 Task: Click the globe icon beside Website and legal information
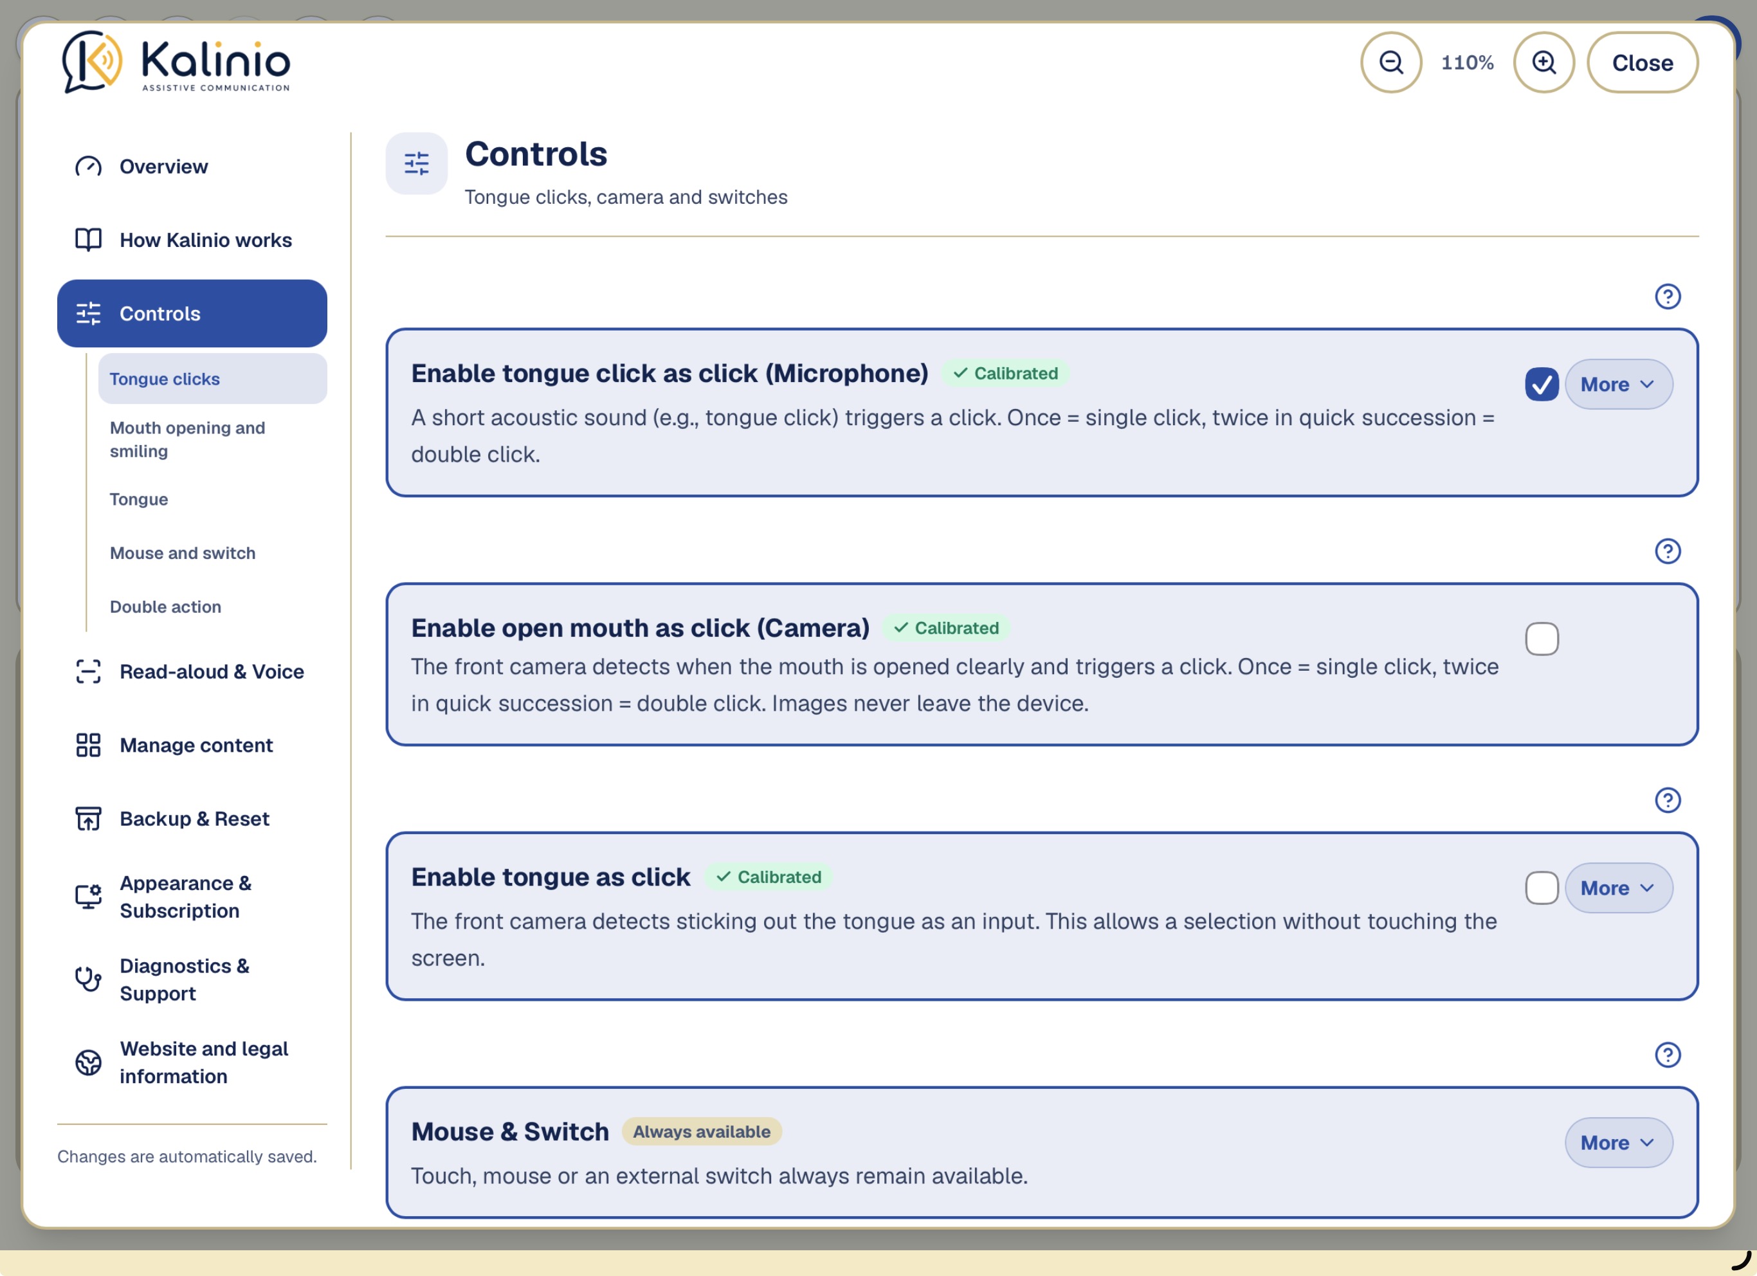(88, 1062)
